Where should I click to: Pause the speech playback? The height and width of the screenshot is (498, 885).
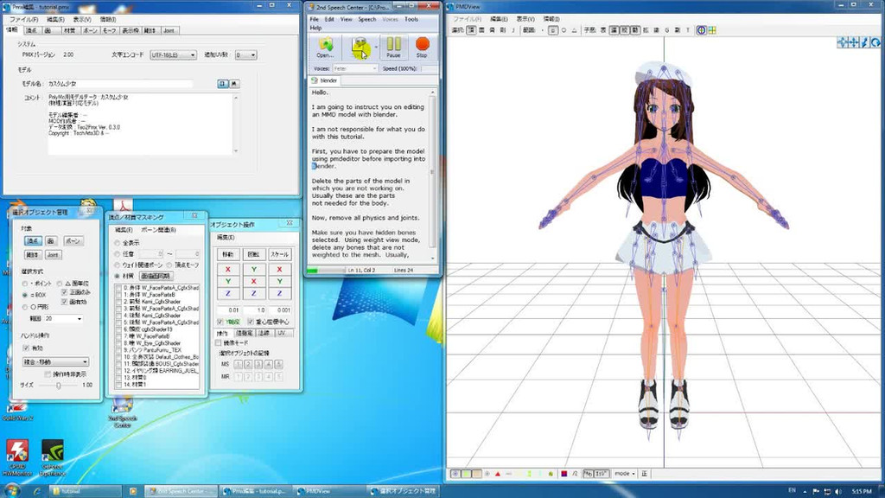(x=393, y=47)
